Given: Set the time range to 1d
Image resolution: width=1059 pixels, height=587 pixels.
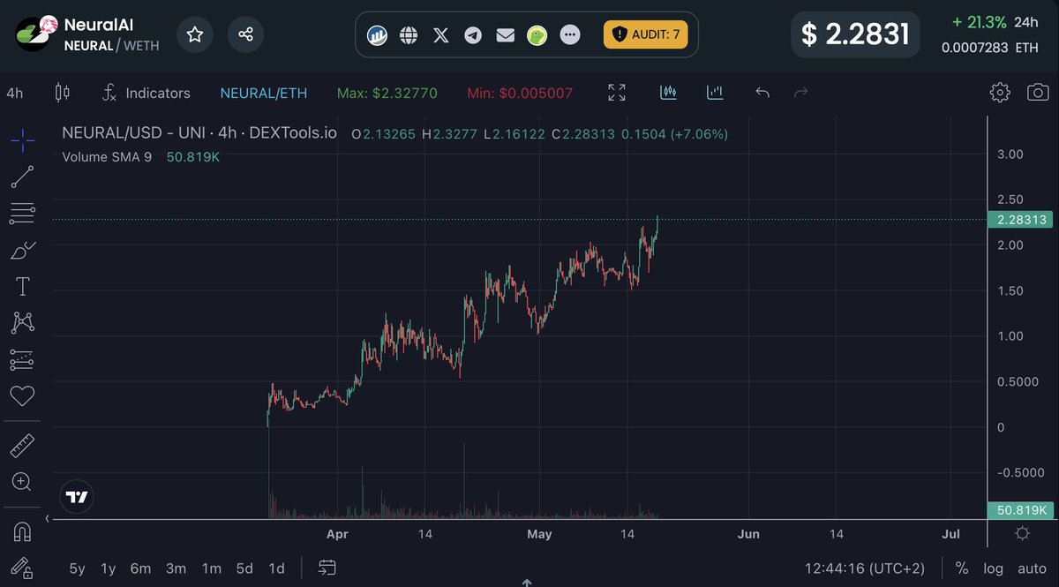Looking at the screenshot, I should click(x=276, y=568).
